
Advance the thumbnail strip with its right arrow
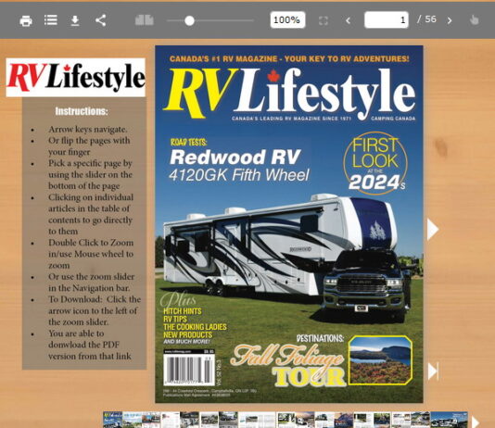click(476, 422)
